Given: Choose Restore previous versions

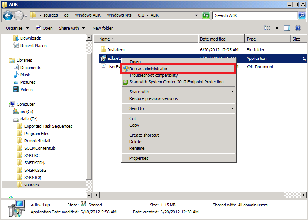Looking at the screenshot, I should tap(179, 98).
